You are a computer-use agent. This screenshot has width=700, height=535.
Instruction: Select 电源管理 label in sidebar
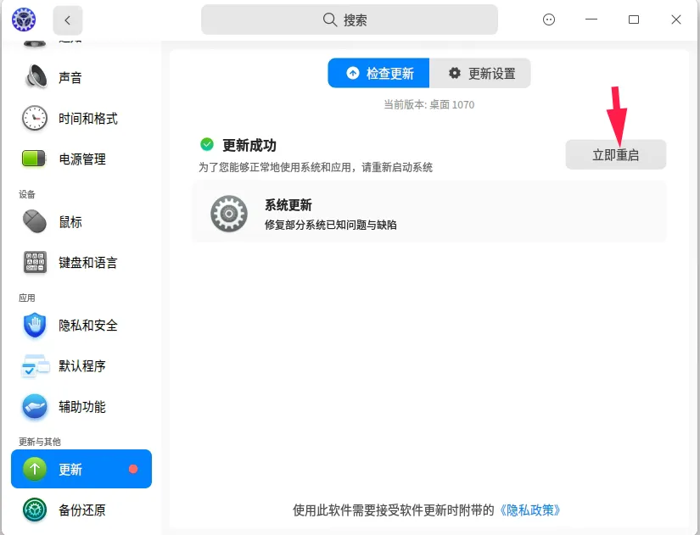(82, 159)
